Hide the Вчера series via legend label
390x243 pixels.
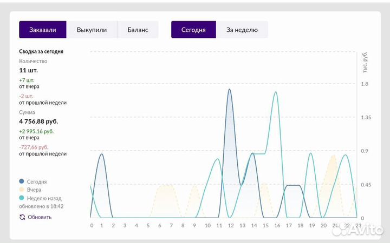pos(34,190)
